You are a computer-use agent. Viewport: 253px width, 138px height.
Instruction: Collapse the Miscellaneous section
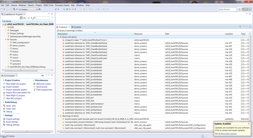[34, 80]
